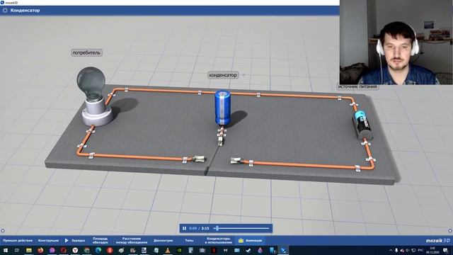Open 'Расстояние между обкладками' tab
The image size is (453, 255).
point(132,241)
